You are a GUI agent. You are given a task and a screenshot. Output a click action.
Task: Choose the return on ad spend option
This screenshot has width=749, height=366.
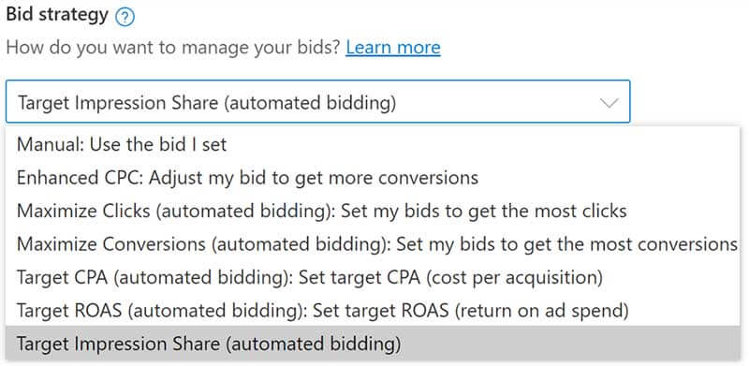point(373,311)
